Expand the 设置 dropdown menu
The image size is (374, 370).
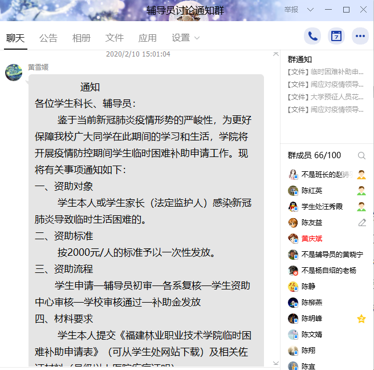185,38
